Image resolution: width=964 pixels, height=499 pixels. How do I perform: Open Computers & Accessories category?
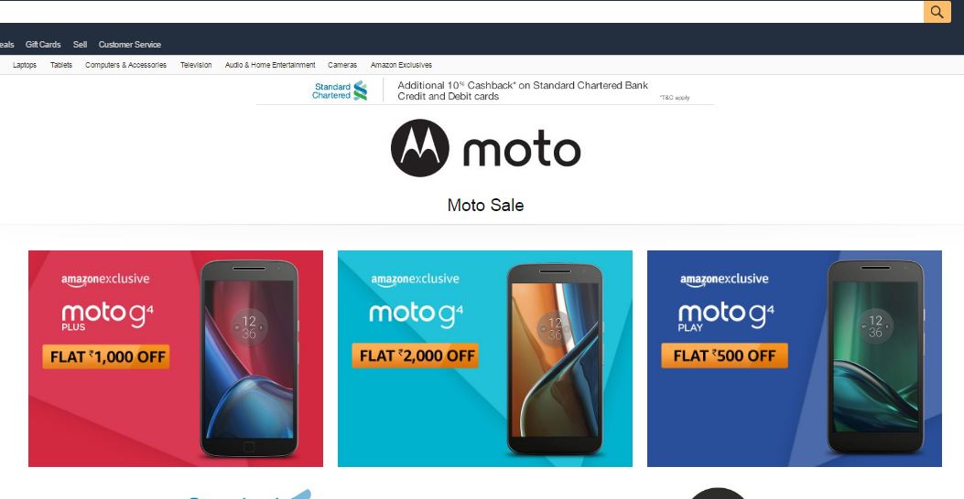(126, 65)
